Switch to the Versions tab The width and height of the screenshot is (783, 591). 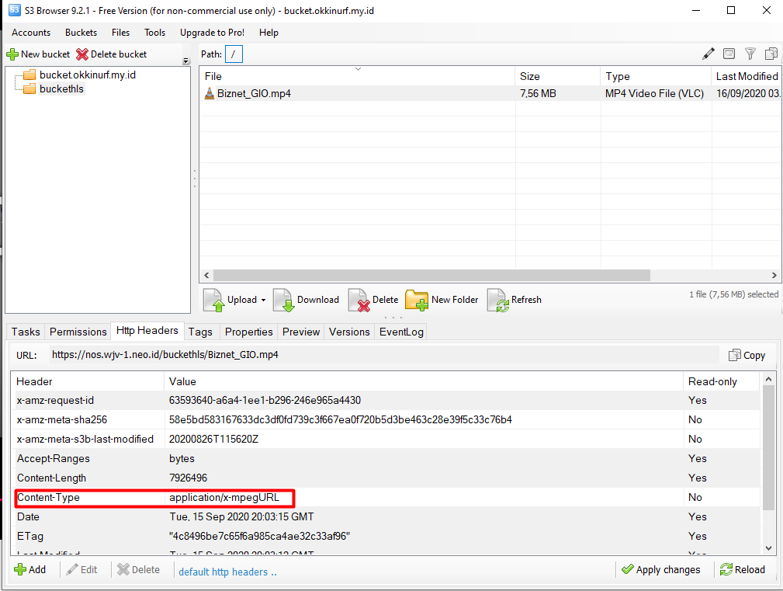(x=349, y=332)
